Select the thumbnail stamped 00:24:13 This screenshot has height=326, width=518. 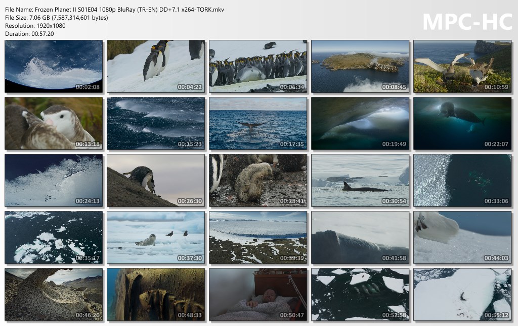pyautogui.click(x=54, y=180)
